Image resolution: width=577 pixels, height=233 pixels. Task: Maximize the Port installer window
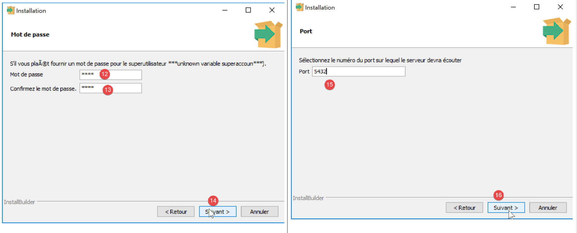536,7
